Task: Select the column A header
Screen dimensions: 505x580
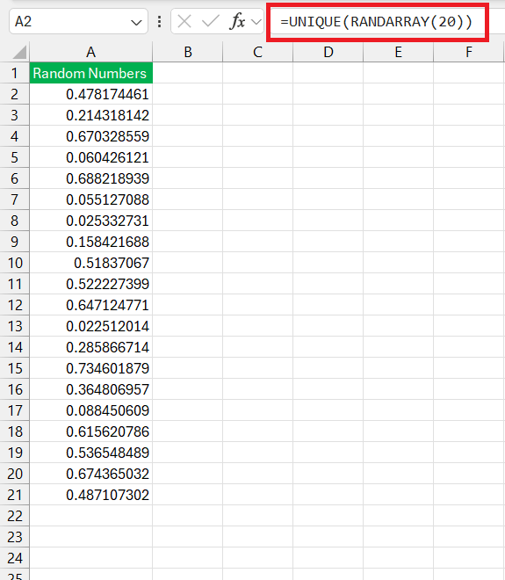Action: tap(91, 52)
